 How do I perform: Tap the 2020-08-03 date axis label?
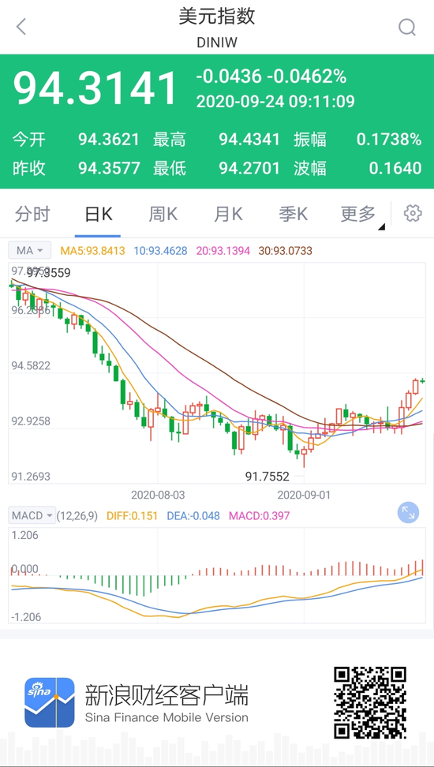[158, 495]
